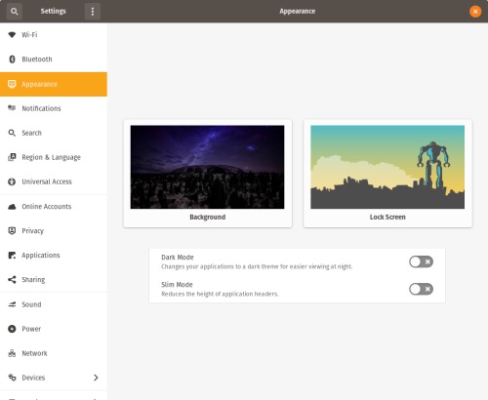Choose the Lock Screen wallpaper card
The height and width of the screenshot is (400, 488).
(387, 174)
